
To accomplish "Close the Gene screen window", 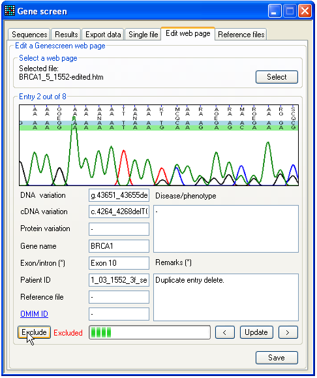I will click(x=305, y=11).
